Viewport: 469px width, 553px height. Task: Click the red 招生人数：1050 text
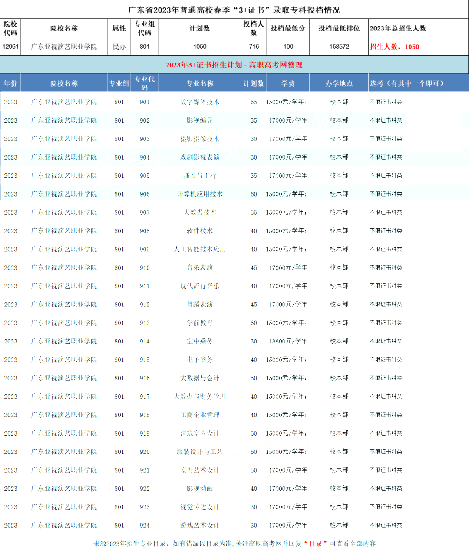pyautogui.click(x=394, y=47)
